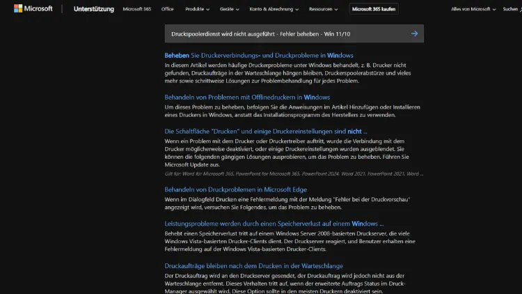Viewport: 522px width, 294px height.
Task: Click the description starting 'Behebt einen Speicherverlust'
Action: 290,241
